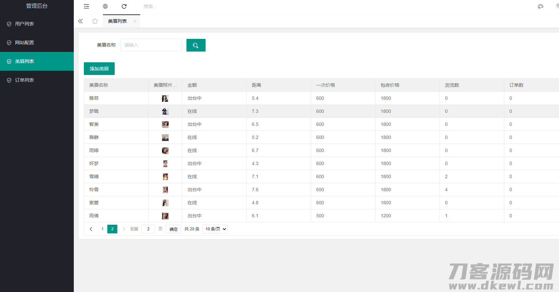
Task: Open the theme palette icon
Action: pyautogui.click(x=540, y=6)
